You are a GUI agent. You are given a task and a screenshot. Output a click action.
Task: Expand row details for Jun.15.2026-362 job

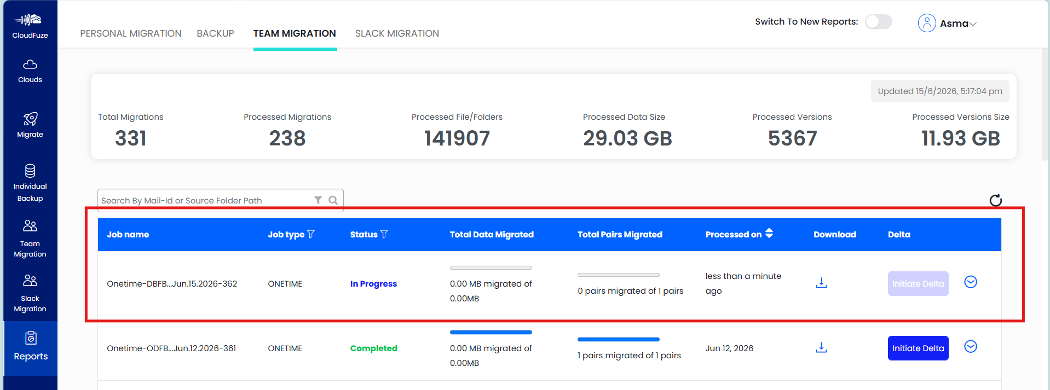971,282
